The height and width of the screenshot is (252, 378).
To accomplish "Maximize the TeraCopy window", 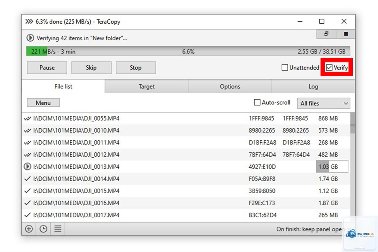I will coord(322,22).
